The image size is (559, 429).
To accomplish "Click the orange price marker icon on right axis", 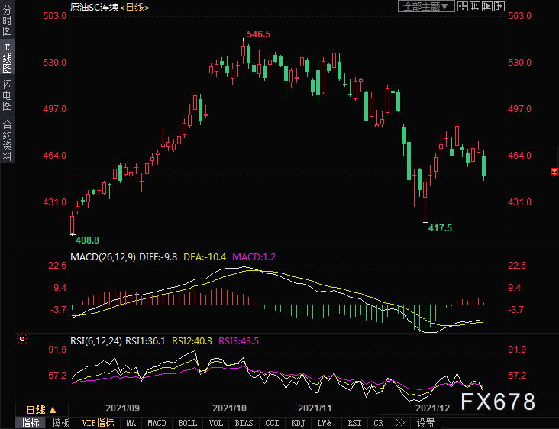I will pyautogui.click(x=554, y=172).
